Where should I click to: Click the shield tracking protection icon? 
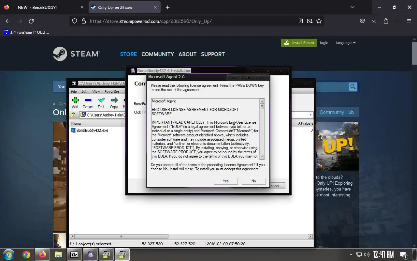point(75,21)
